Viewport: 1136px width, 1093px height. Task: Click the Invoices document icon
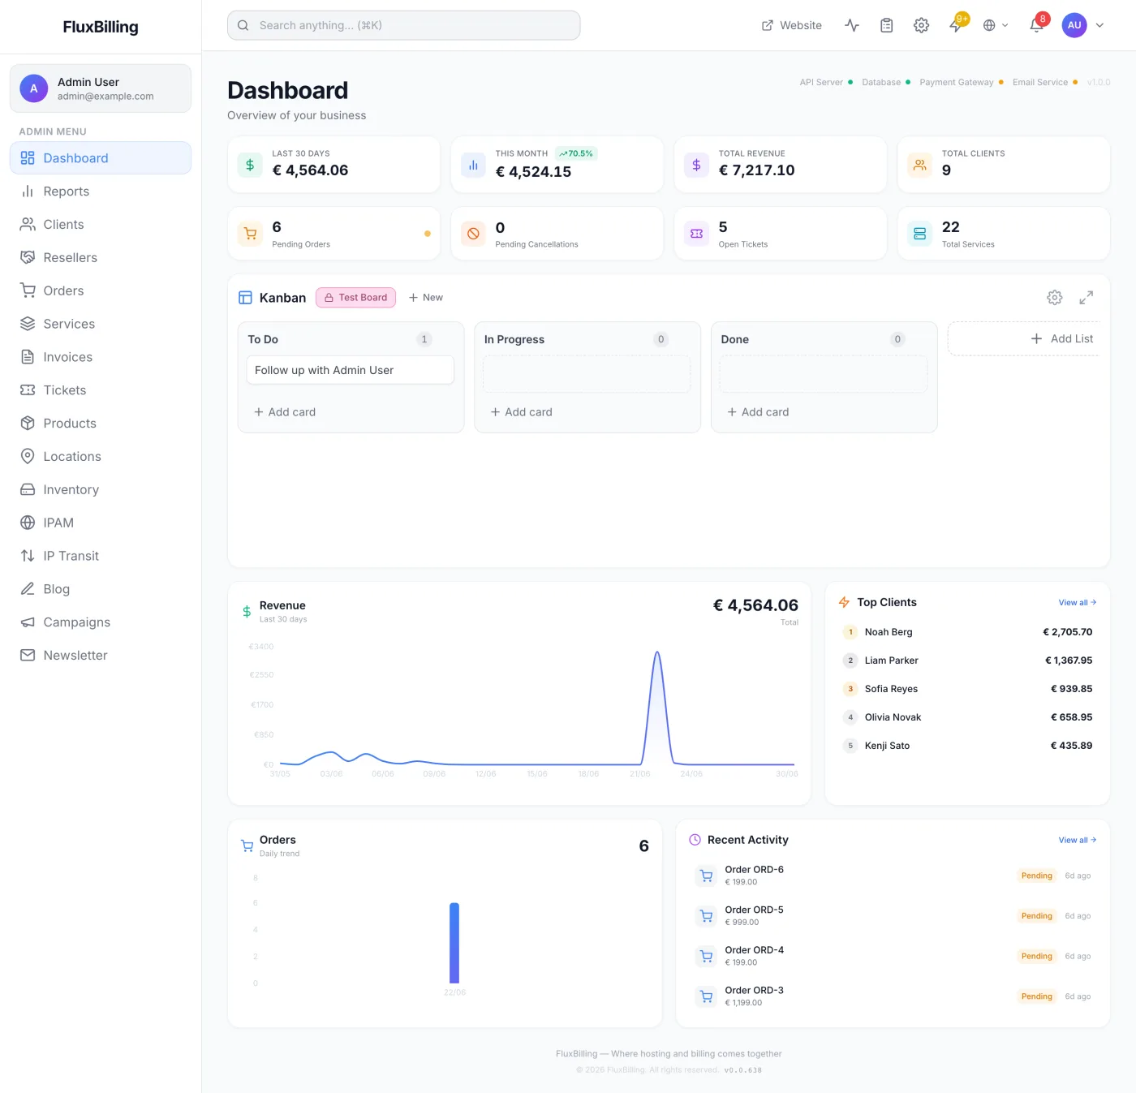click(28, 357)
